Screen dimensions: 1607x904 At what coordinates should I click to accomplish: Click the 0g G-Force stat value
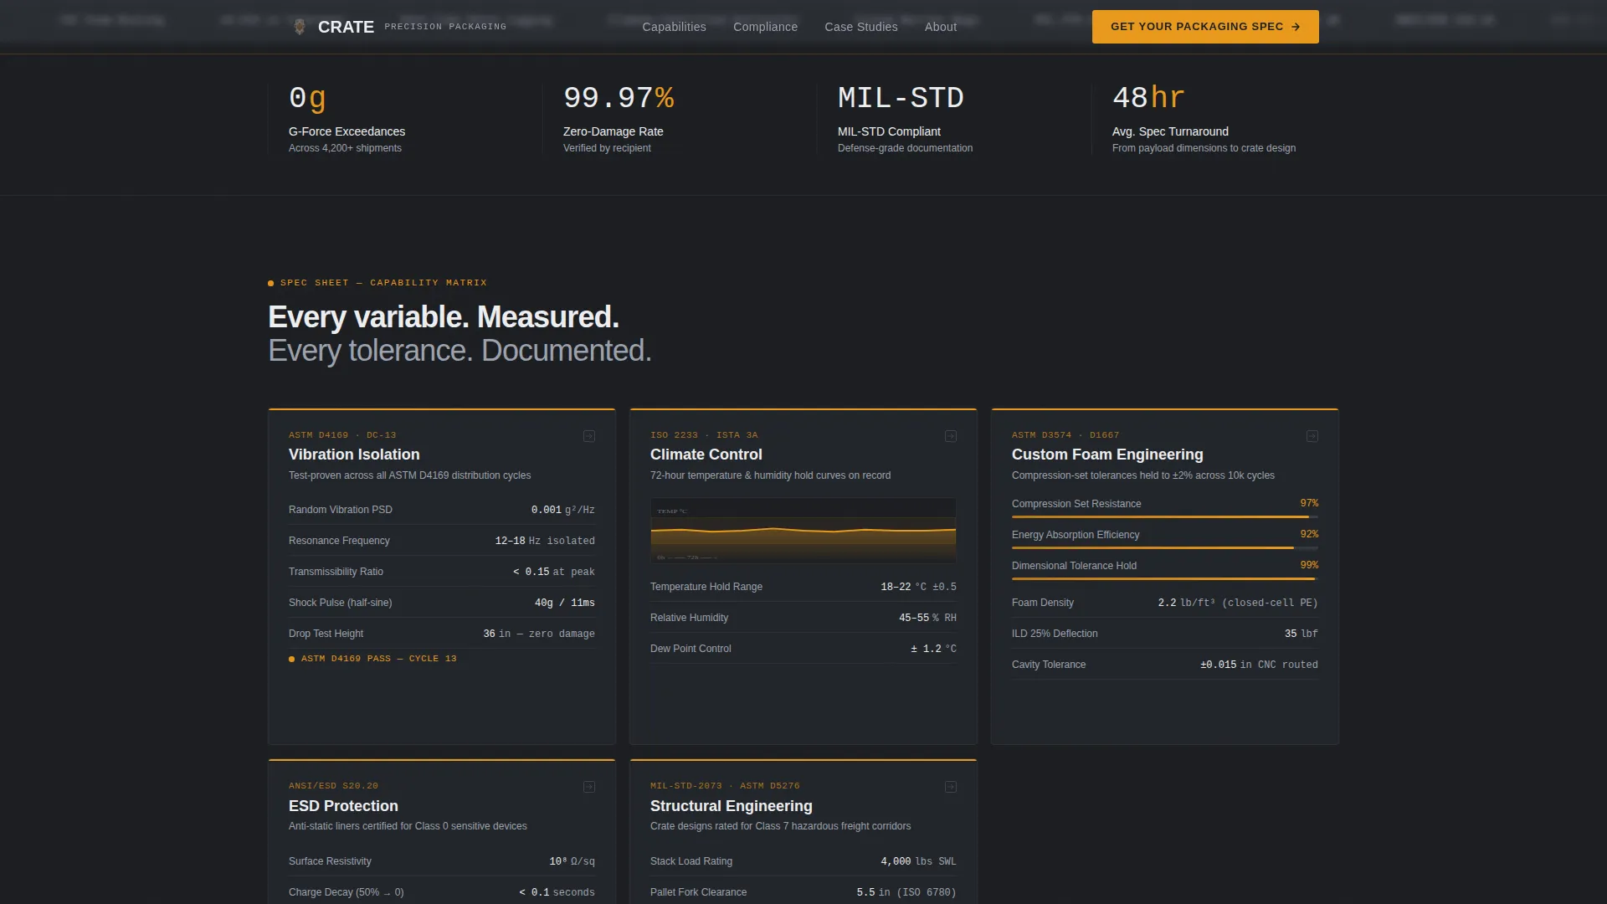pyautogui.click(x=307, y=98)
